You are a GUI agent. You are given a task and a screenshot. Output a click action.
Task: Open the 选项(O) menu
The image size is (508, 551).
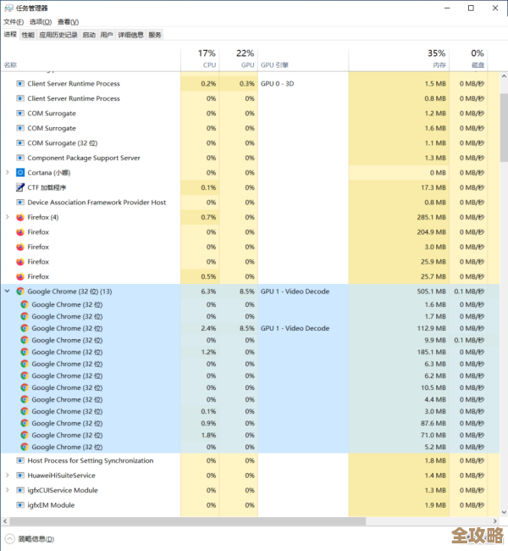40,21
